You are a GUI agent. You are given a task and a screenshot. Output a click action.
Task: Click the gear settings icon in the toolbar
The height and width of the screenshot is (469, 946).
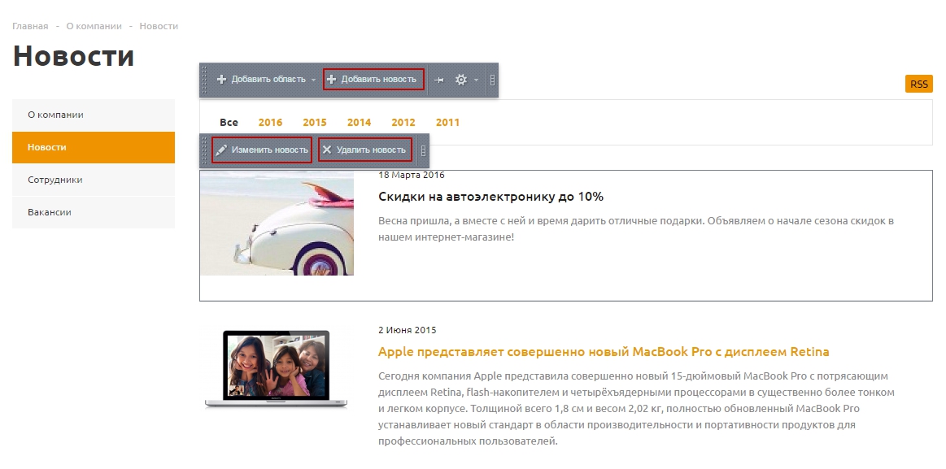click(461, 80)
